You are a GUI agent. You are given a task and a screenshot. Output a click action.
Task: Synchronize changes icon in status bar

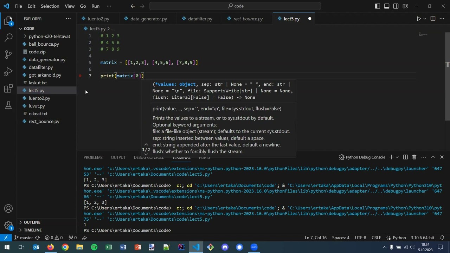(x=37, y=238)
